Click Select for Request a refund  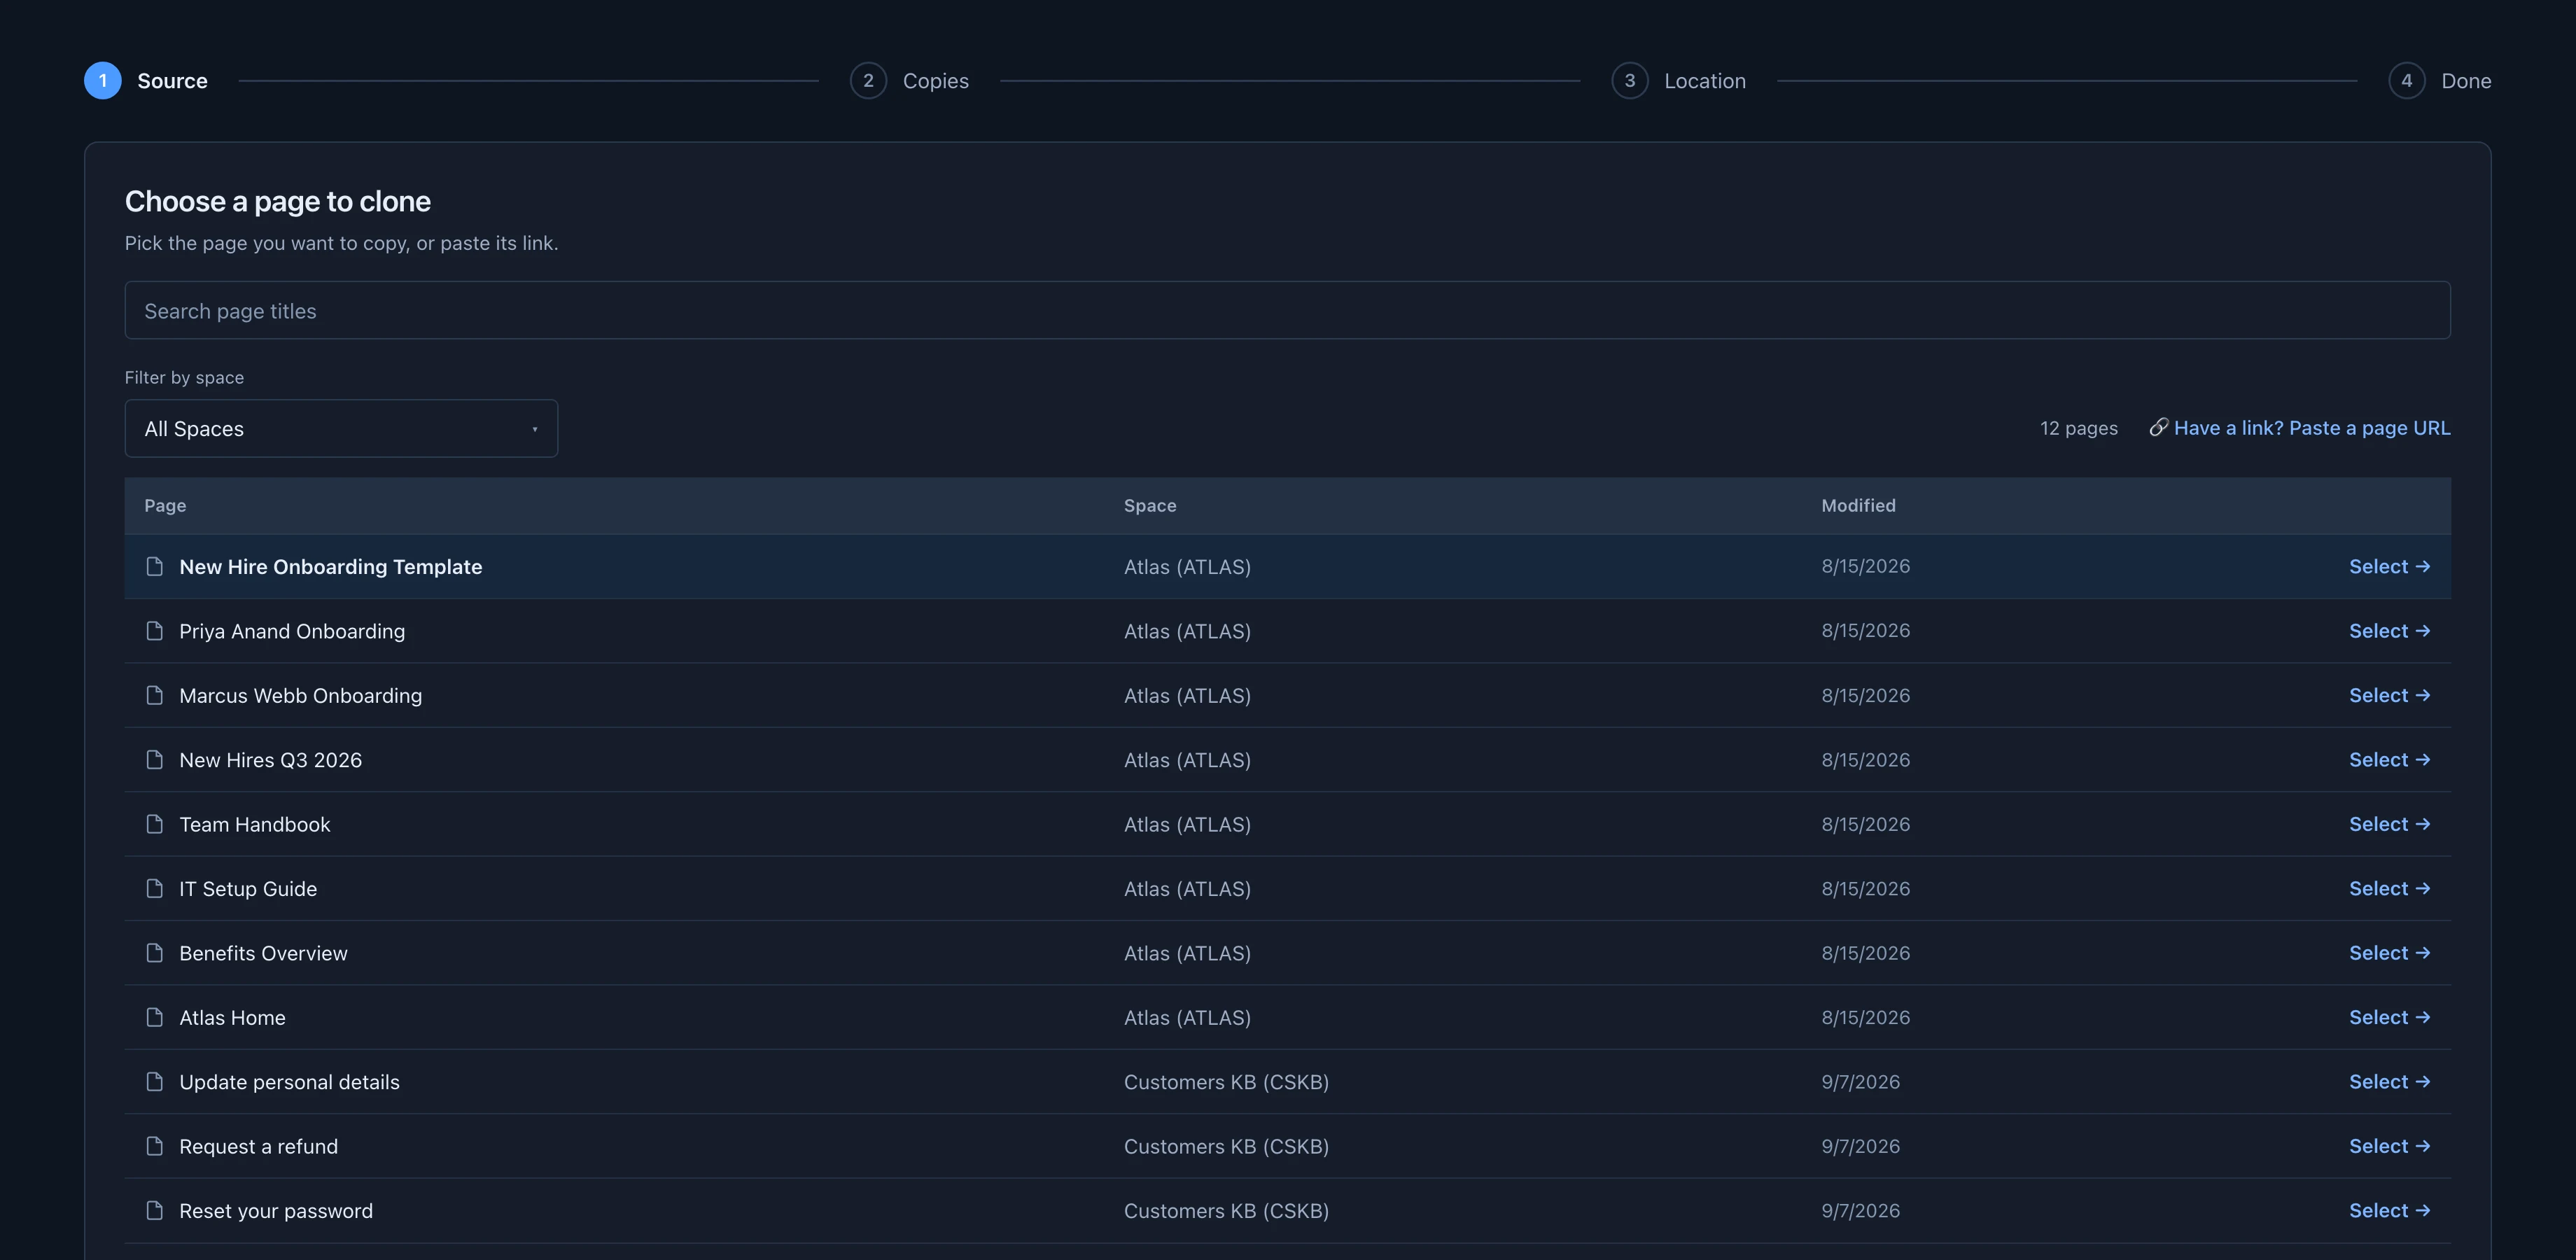coord(2389,1146)
